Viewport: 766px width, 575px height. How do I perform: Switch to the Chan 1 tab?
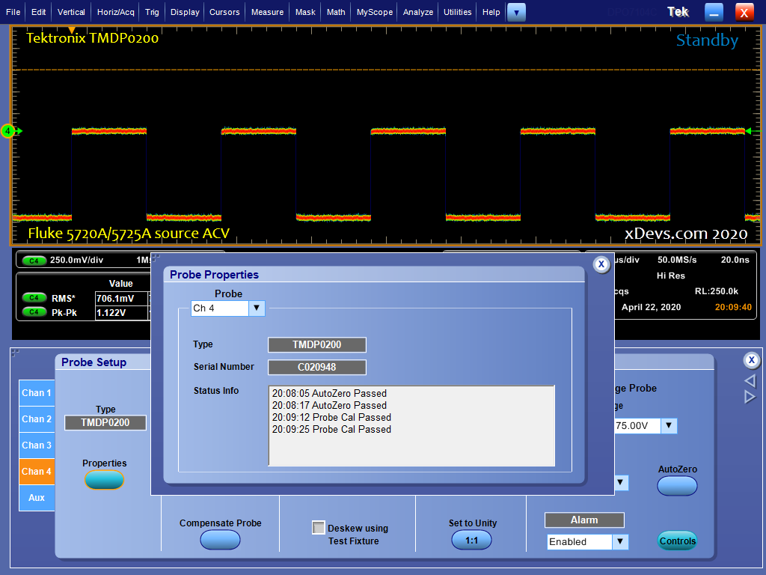click(37, 393)
